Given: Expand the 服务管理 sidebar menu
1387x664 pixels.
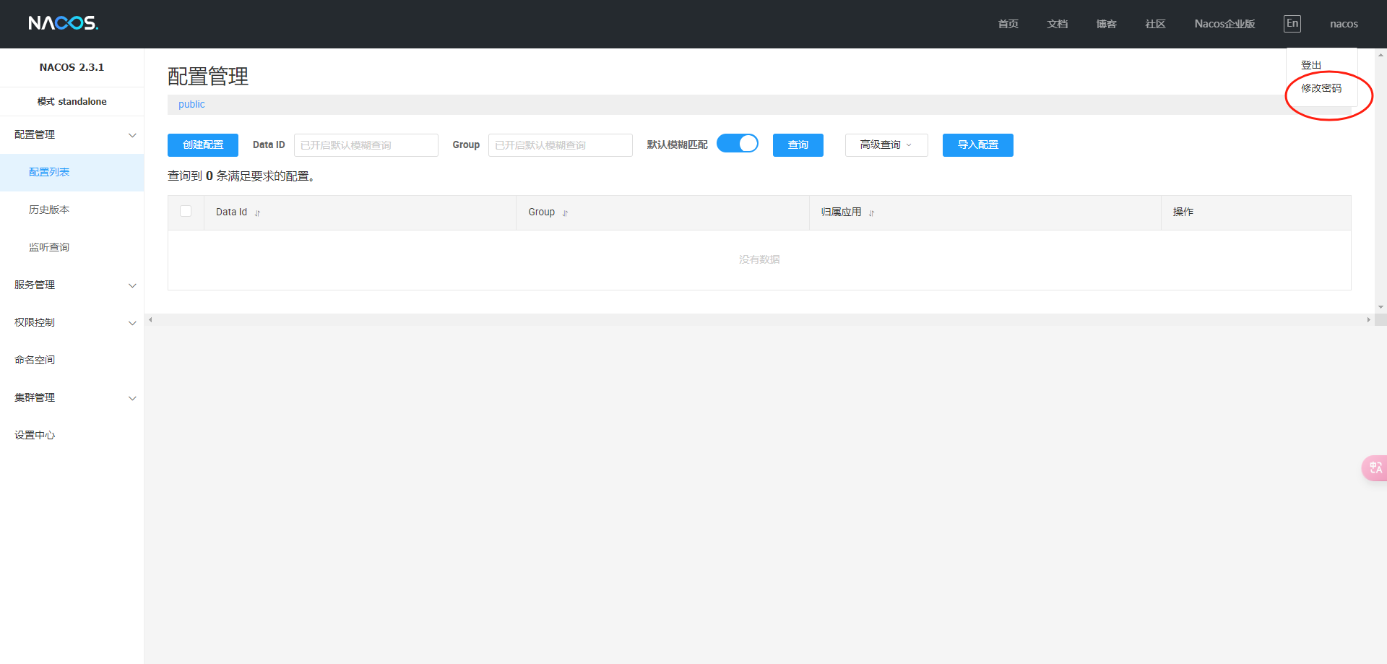Looking at the screenshot, I should [x=72, y=285].
